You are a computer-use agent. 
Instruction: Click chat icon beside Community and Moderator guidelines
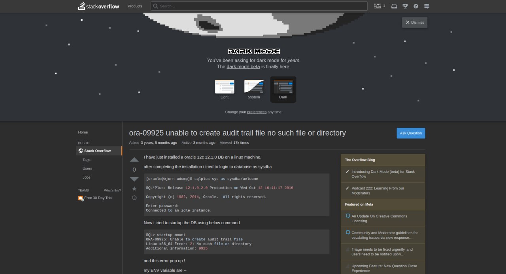tap(348, 232)
